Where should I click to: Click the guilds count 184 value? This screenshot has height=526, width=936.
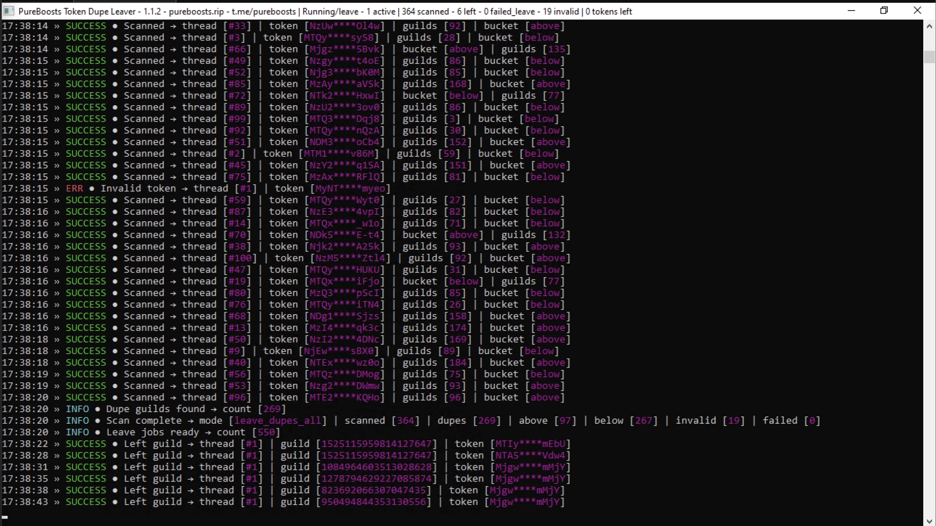(x=458, y=363)
